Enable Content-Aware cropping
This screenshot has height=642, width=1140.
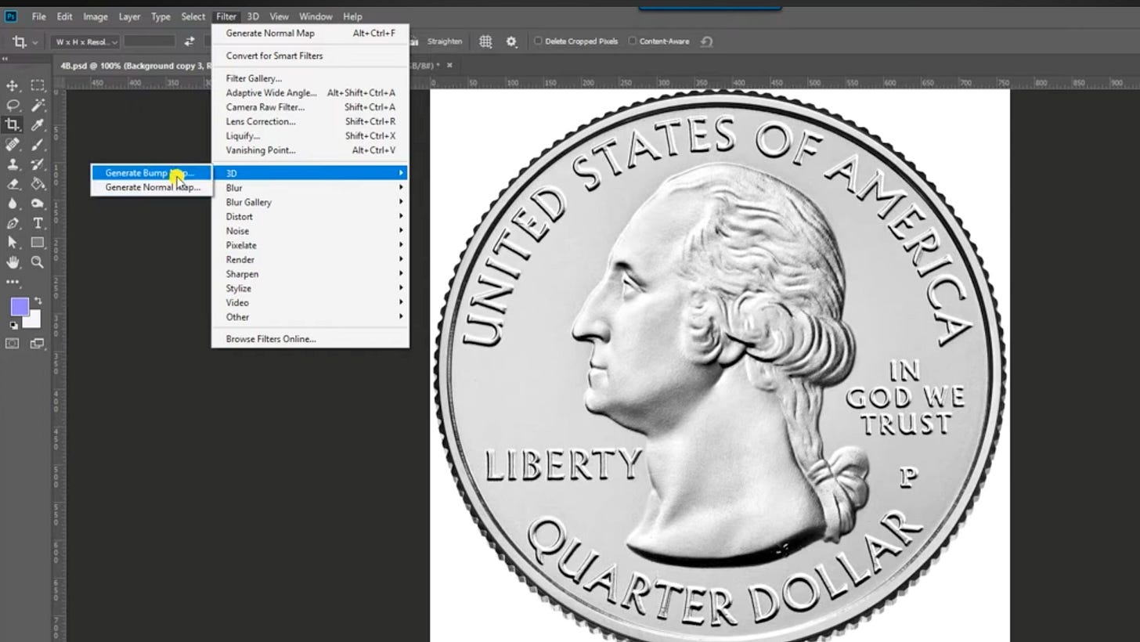click(631, 41)
